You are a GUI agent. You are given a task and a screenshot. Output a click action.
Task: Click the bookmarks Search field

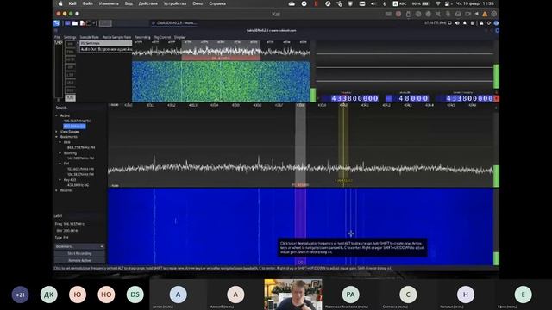coord(79,108)
